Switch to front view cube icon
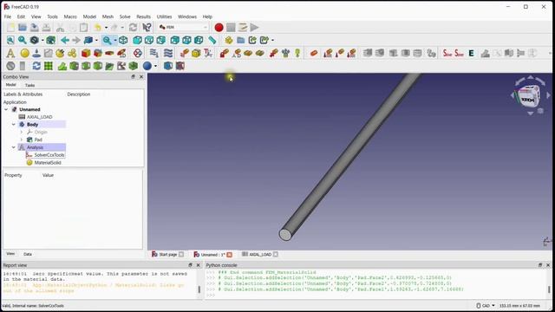The height and width of the screenshot is (312, 555). 137,40
